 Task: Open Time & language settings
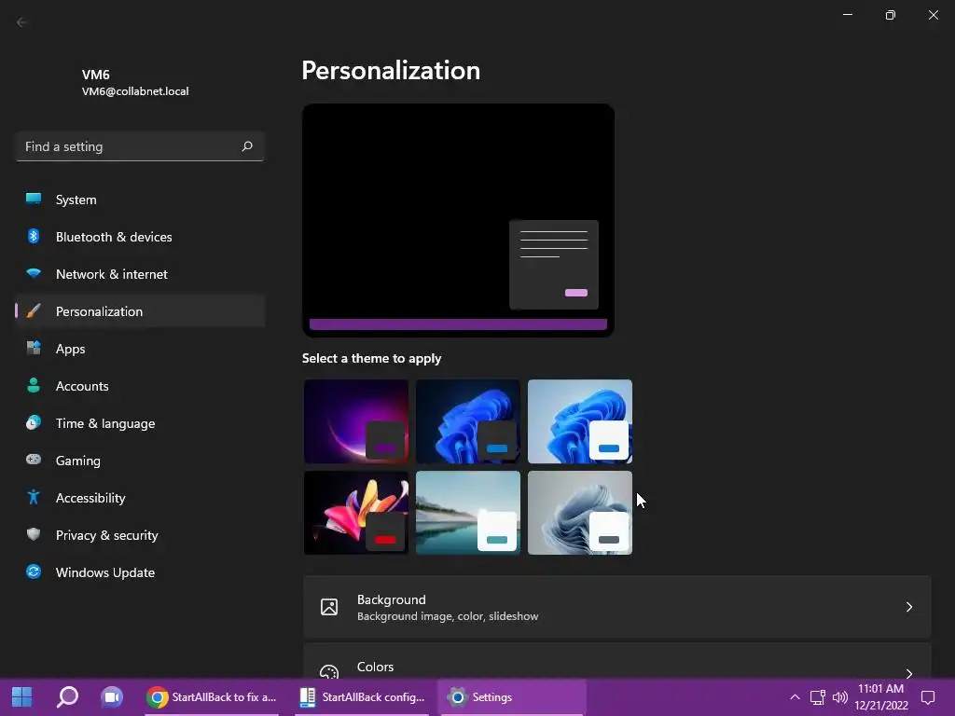[x=140, y=423]
